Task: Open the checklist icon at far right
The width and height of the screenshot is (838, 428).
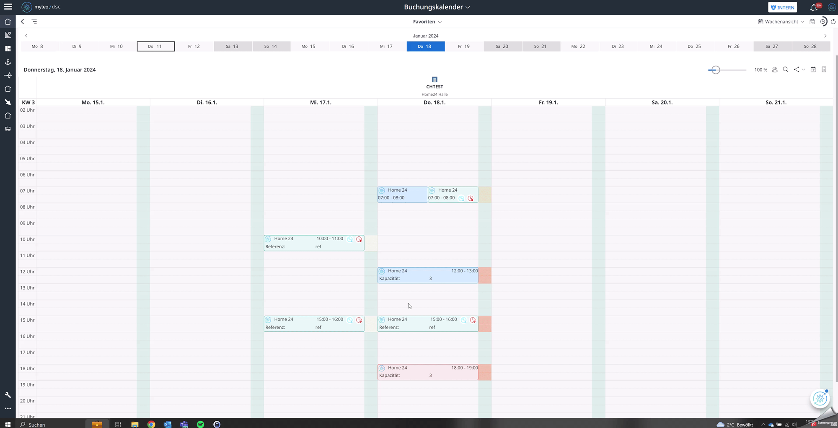Action: [x=824, y=69]
